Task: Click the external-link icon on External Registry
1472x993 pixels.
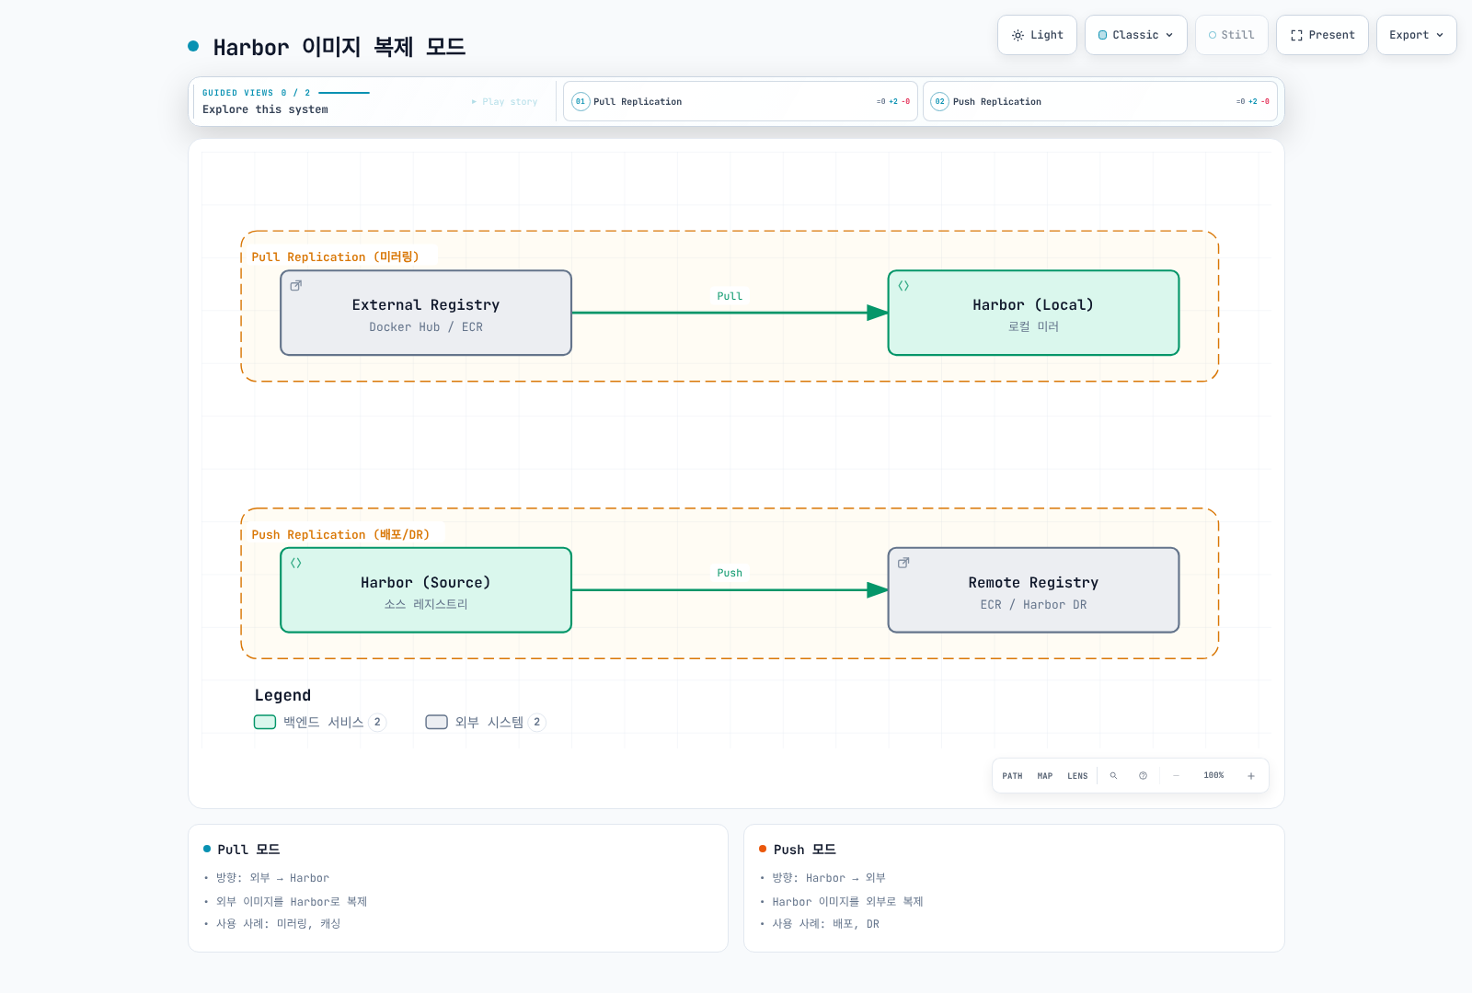Action: 296,286
